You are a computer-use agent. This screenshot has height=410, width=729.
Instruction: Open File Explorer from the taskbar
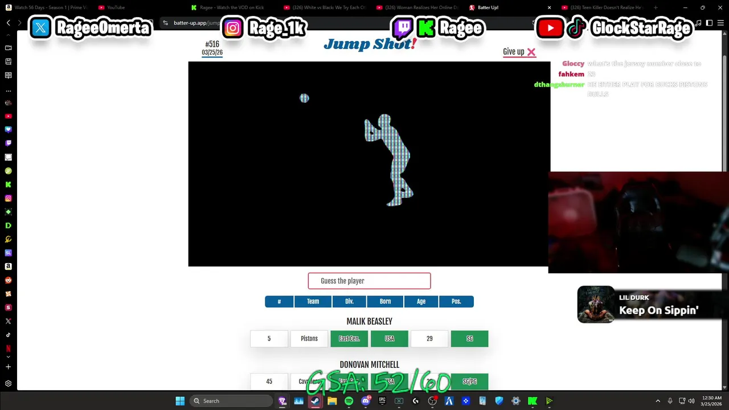click(332, 401)
